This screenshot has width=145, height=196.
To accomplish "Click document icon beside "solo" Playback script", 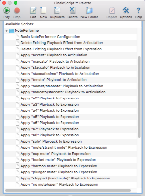I will (17, 142).
